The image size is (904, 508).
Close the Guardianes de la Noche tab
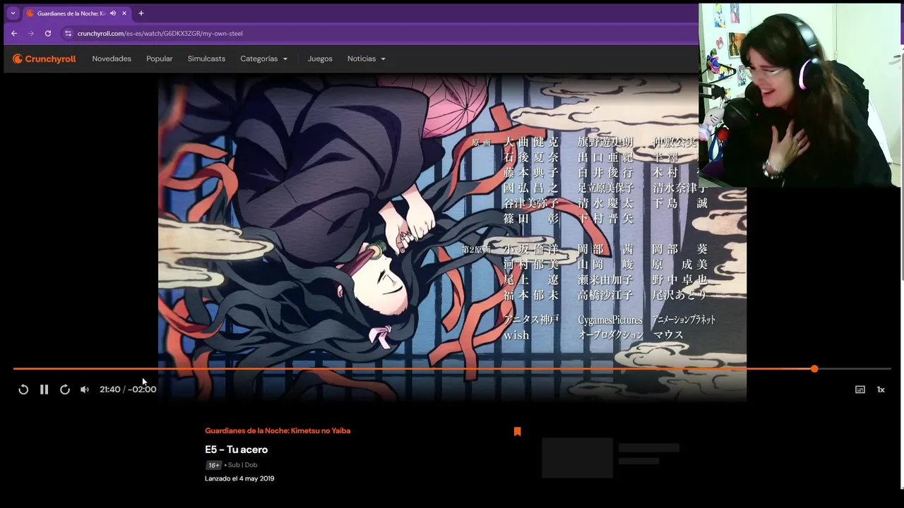coord(124,13)
